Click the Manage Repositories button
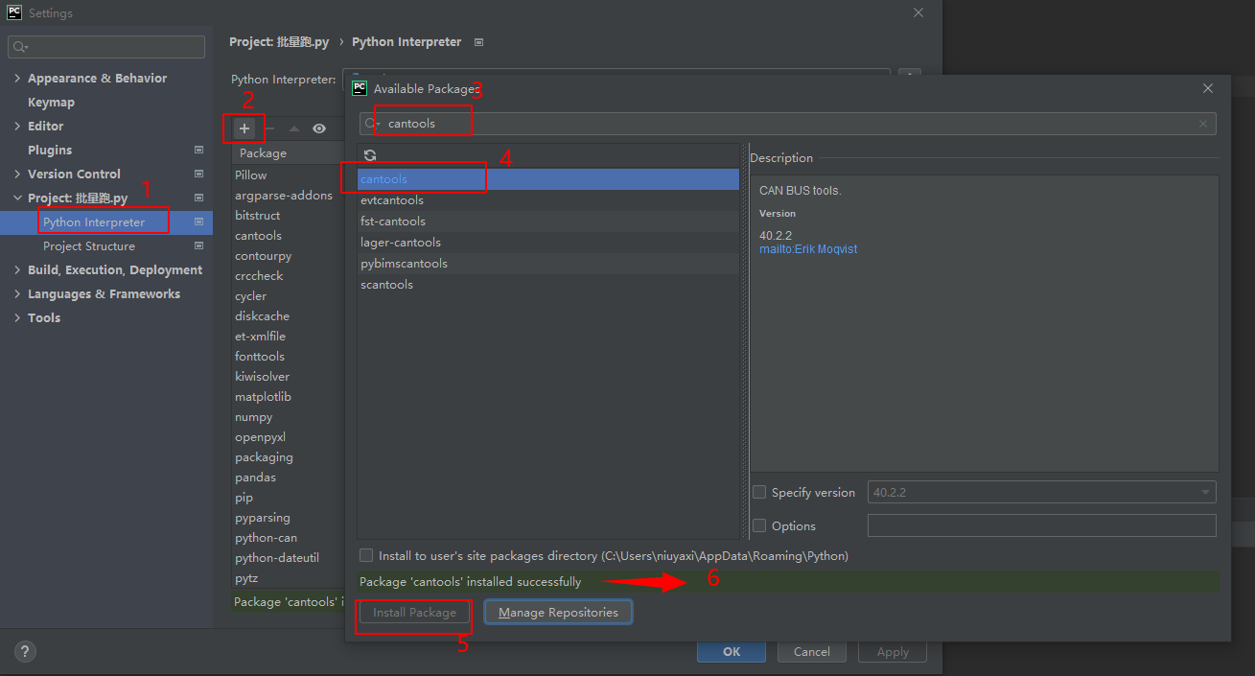Screen dimensions: 1255x676 point(558,612)
